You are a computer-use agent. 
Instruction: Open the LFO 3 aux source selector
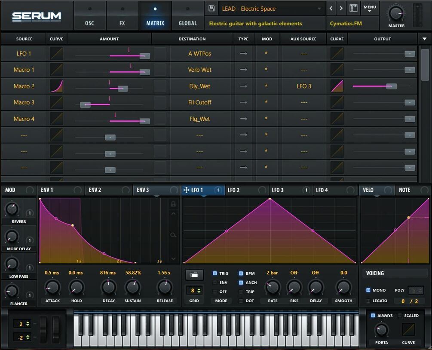pyautogui.click(x=304, y=86)
